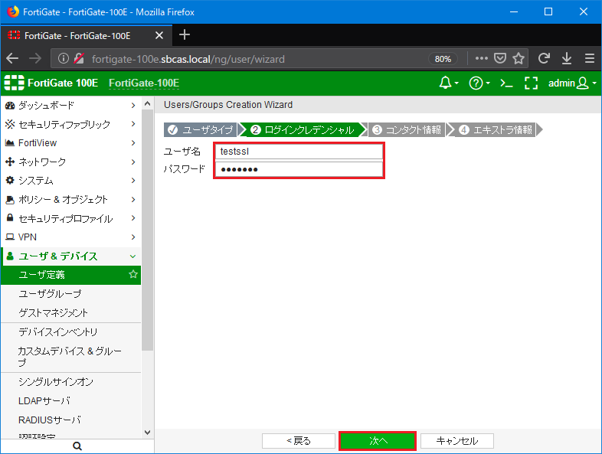Viewport: 602px width, 454px height.
Task: Click the FortiGate-100E hostname link
Action: coord(144,83)
